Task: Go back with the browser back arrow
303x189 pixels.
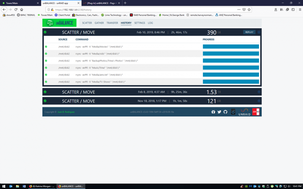Action: click(x=4, y=10)
